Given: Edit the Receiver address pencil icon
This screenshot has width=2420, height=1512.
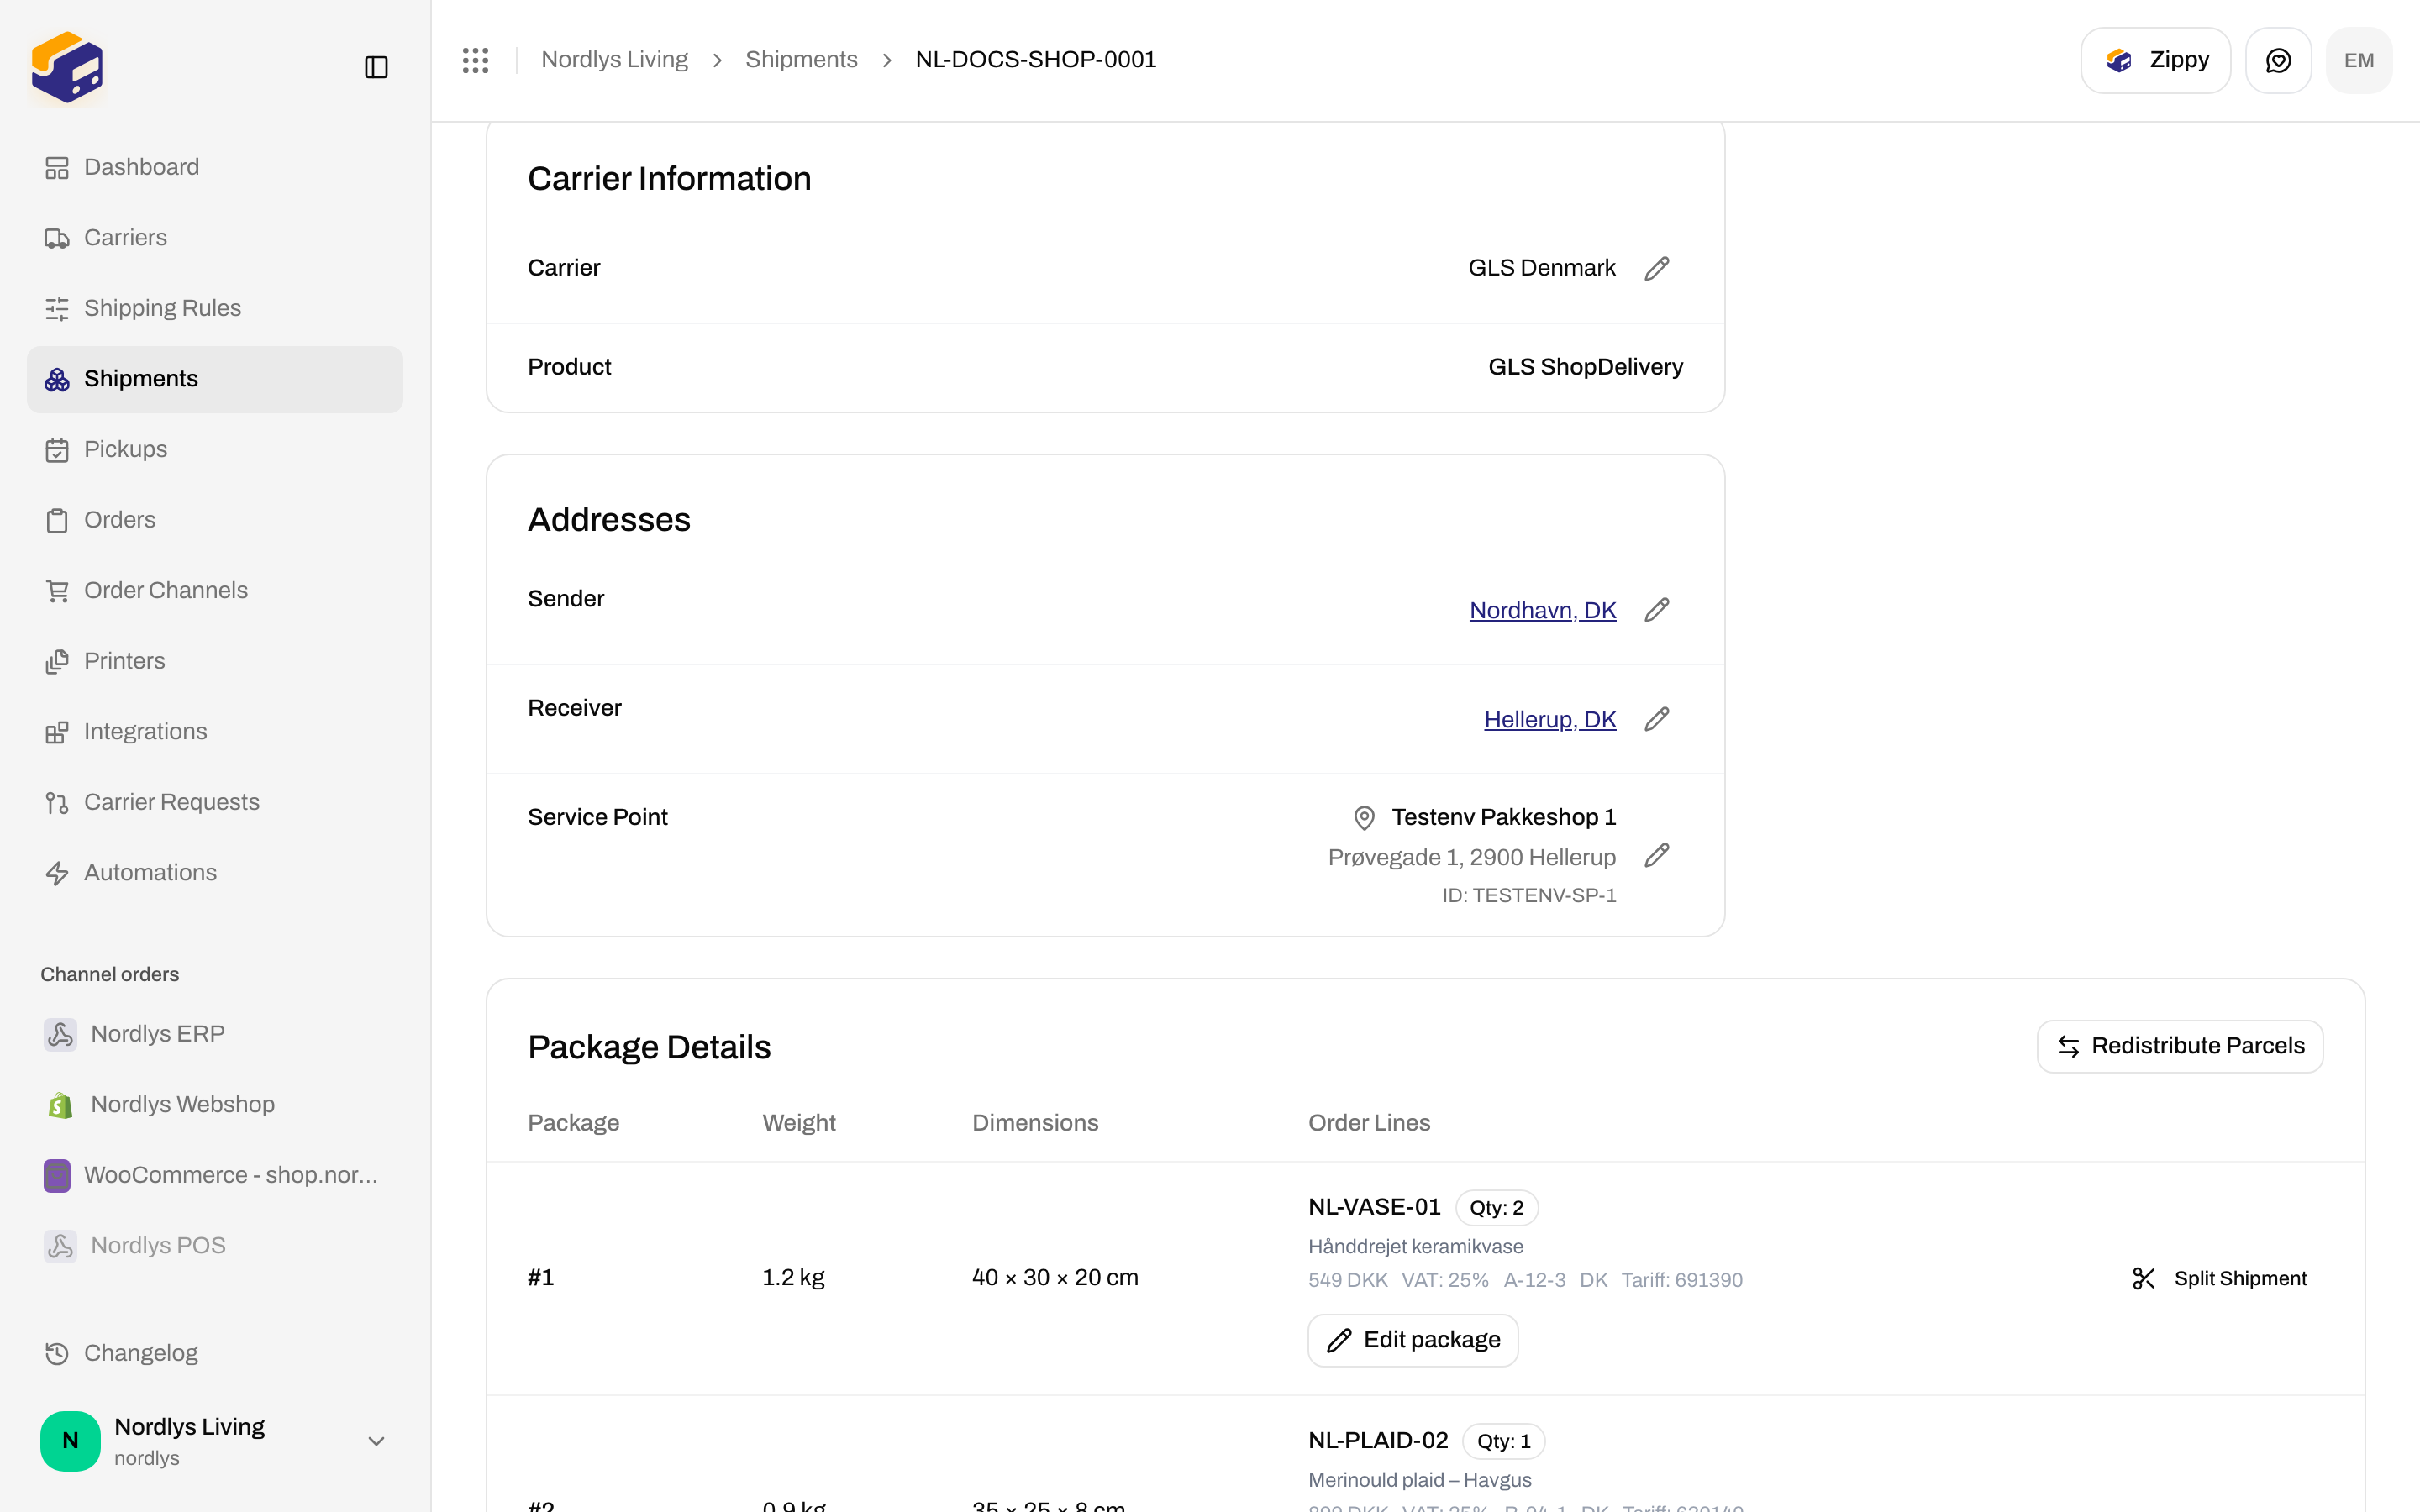Looking at the screenshot, I should pos(1657,719).
